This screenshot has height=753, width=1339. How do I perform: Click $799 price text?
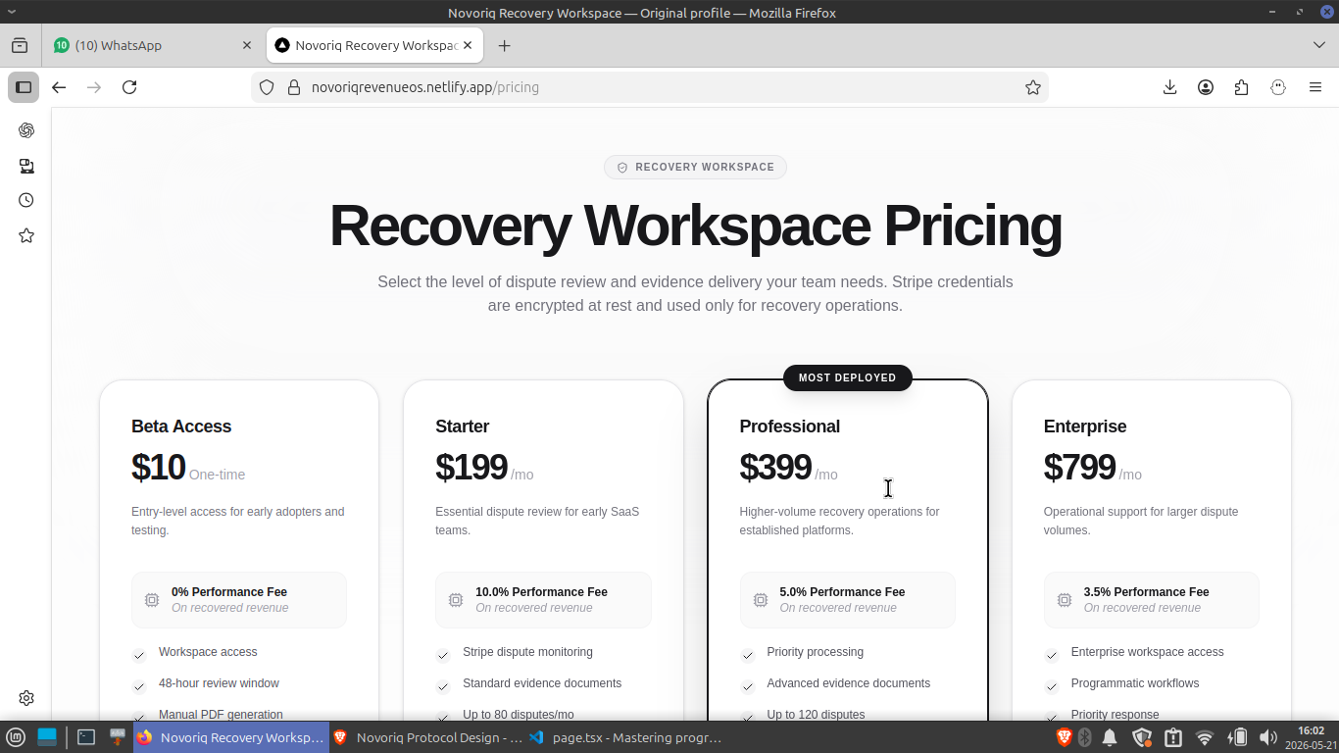coord(1079,468)
